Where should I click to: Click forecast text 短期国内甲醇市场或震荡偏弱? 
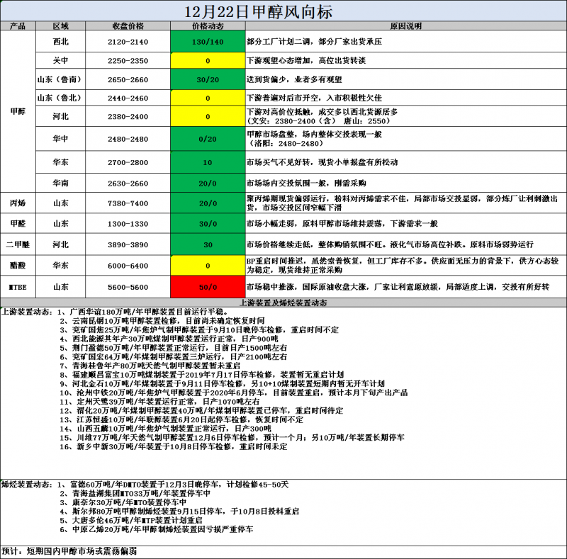tap(82, 551)
